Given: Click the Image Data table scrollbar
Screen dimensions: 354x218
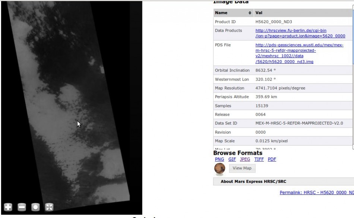Looking at the screenshot, I should [353, 75].
